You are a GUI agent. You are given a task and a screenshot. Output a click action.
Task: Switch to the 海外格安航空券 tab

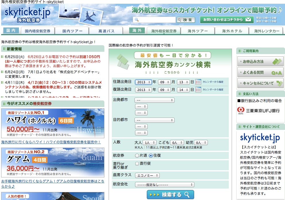(164, 31)
